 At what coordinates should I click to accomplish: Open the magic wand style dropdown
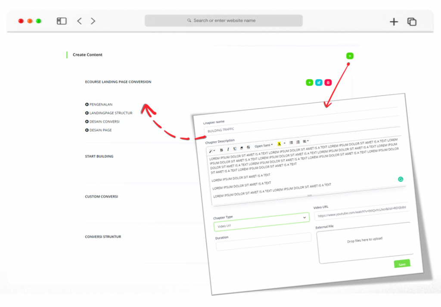[212, 151]
